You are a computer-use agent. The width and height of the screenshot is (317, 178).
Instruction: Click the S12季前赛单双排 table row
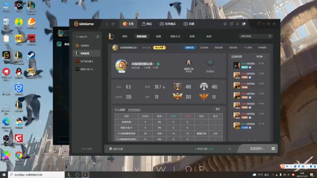(x=169, y=133)
